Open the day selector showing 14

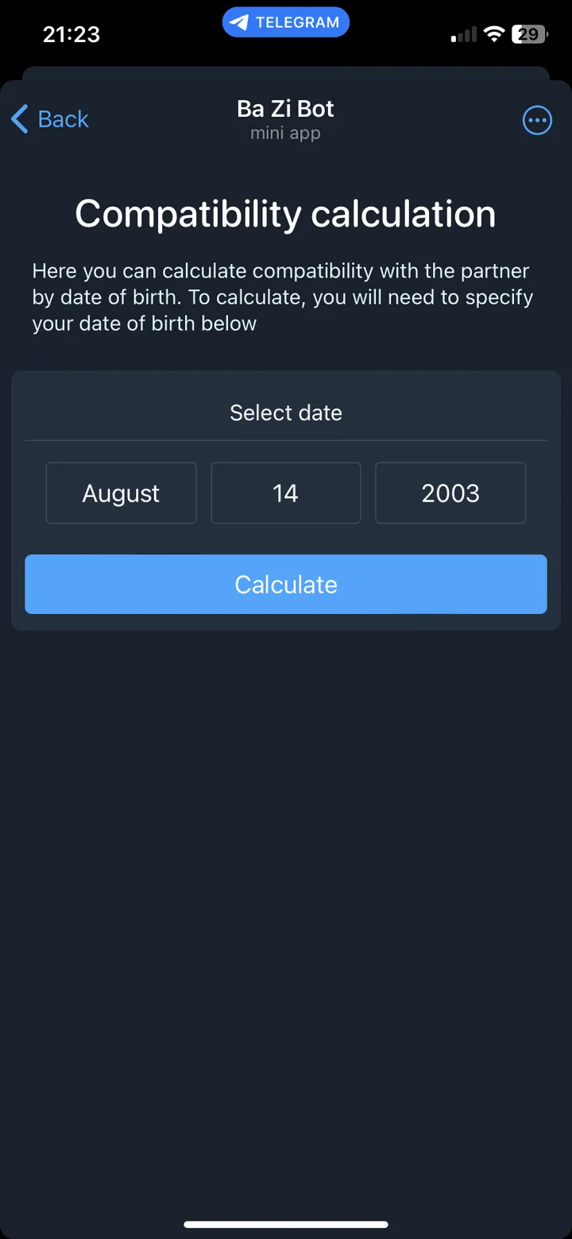(x=286, y=493)
